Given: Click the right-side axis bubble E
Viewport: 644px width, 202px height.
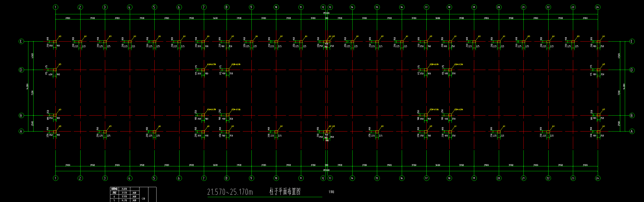Looking at the screenshot, I should 632,41.
